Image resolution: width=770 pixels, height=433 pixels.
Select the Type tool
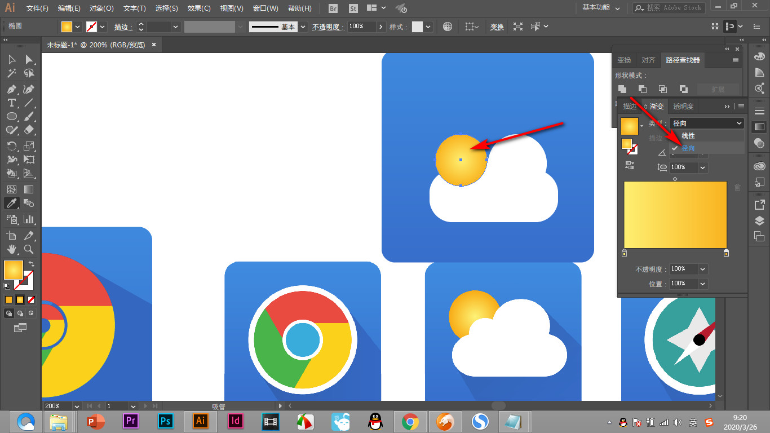pyautogui.click(x=12, y=103)
